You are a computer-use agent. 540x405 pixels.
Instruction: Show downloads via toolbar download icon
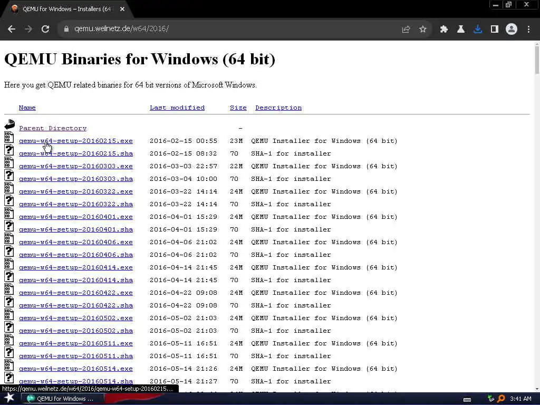[x=478, y=30]
